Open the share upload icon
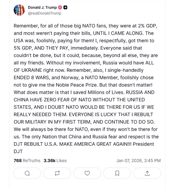Screen dimensions: 171x189 [x=147, y=173]
